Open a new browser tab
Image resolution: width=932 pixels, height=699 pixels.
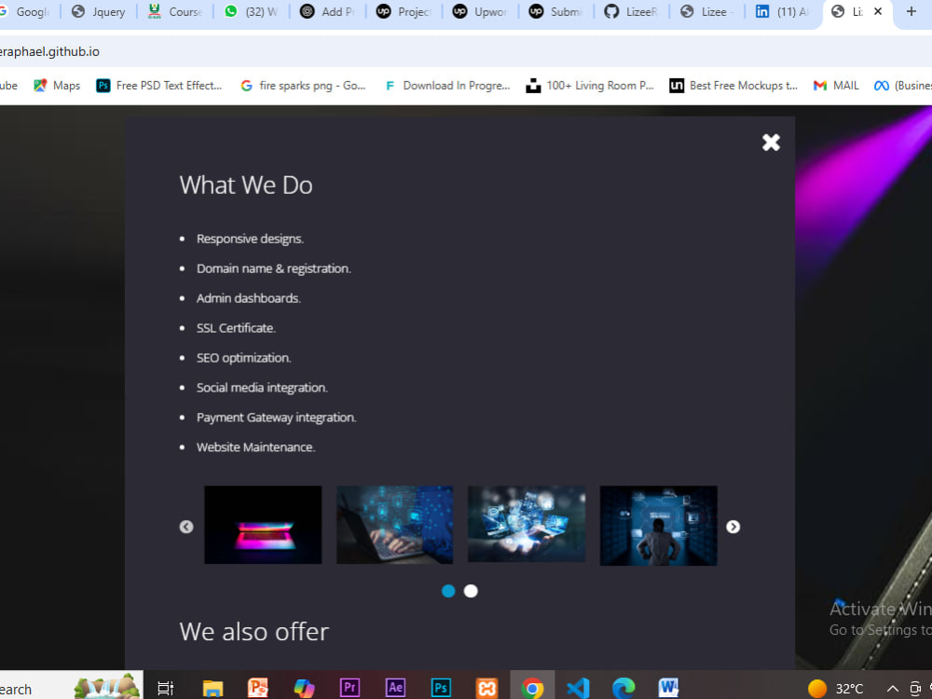[911, 11]
